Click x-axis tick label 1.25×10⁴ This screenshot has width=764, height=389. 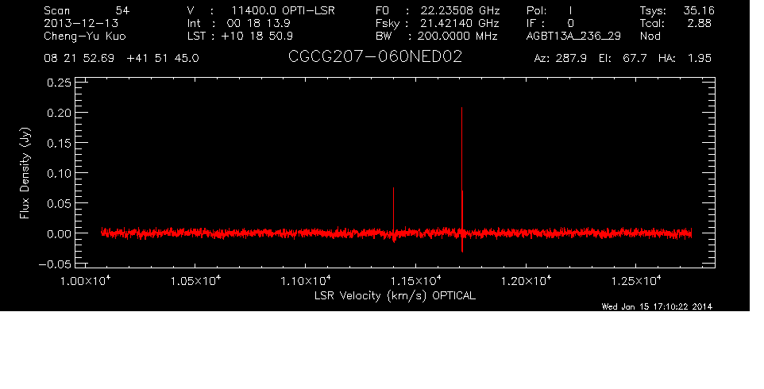point(636,280)
